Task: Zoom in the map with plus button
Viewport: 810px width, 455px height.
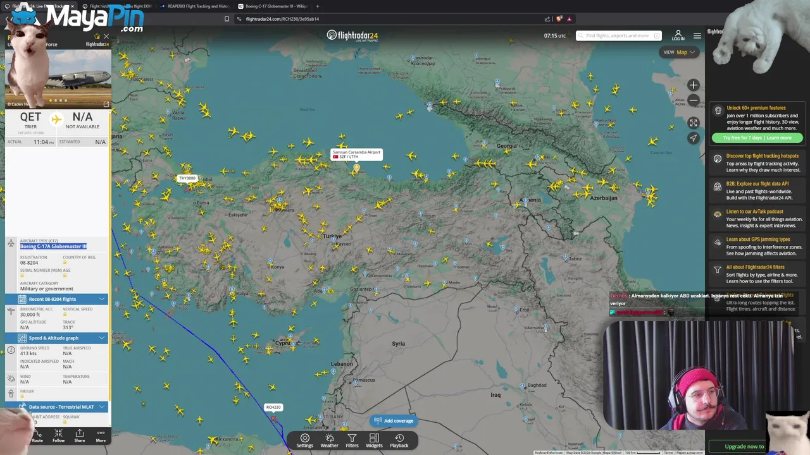Action: coord(694,85)
